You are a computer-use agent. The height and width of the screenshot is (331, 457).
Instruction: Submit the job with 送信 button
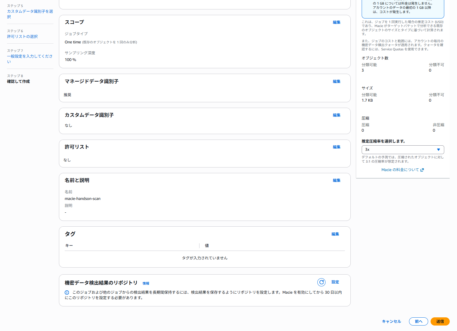440,321
